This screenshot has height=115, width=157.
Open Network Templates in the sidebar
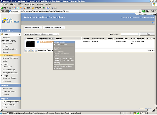coord(10,58)
